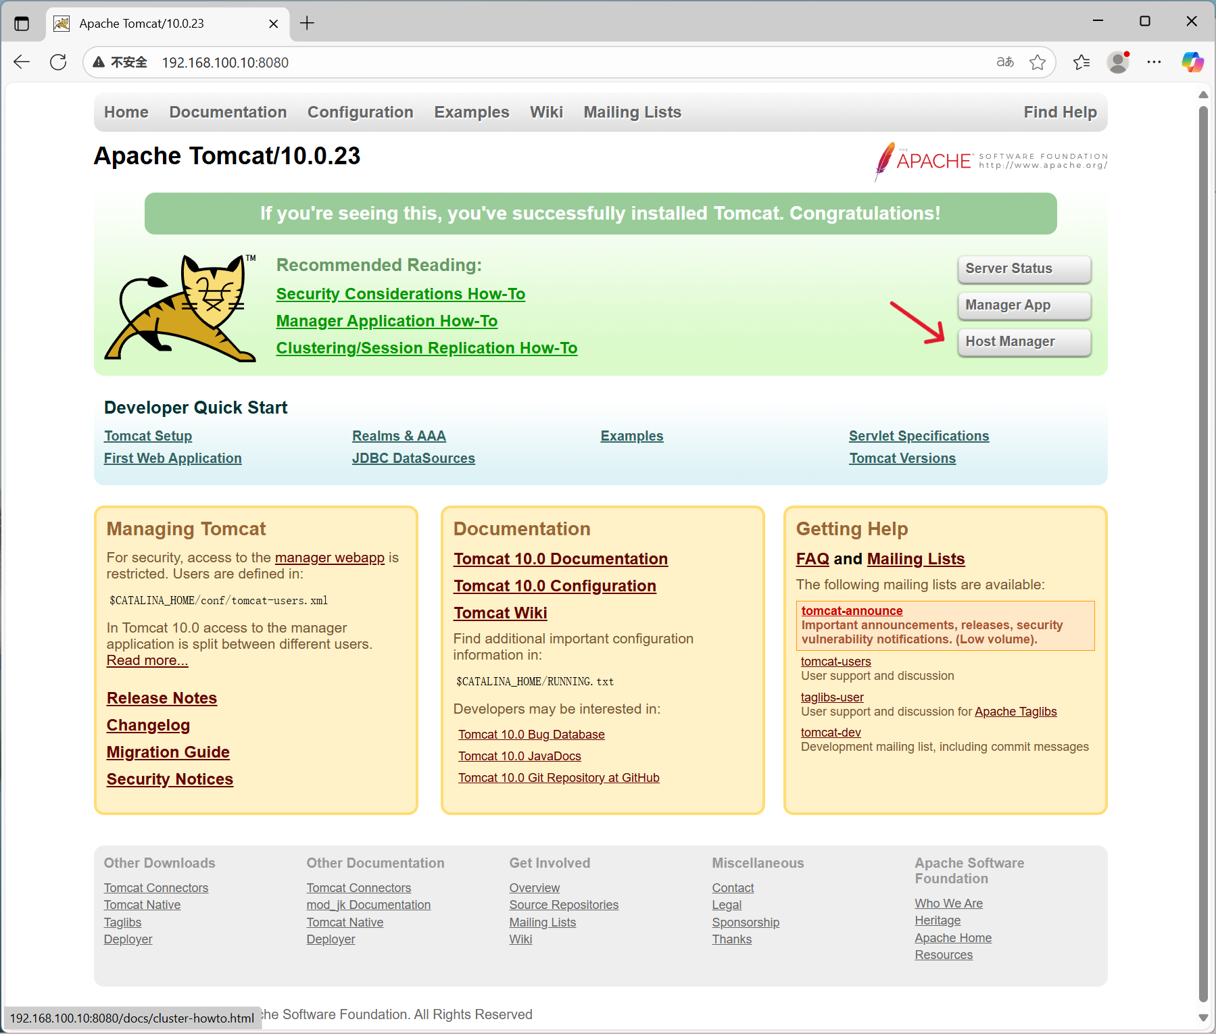Open the browser profile avatar

[x=1118, y=62]
